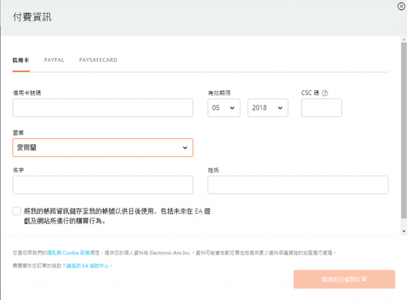Viewport: 407px width, 300px height.
Task: Close the payment information dialog
Action: click(x=402, y=5)
